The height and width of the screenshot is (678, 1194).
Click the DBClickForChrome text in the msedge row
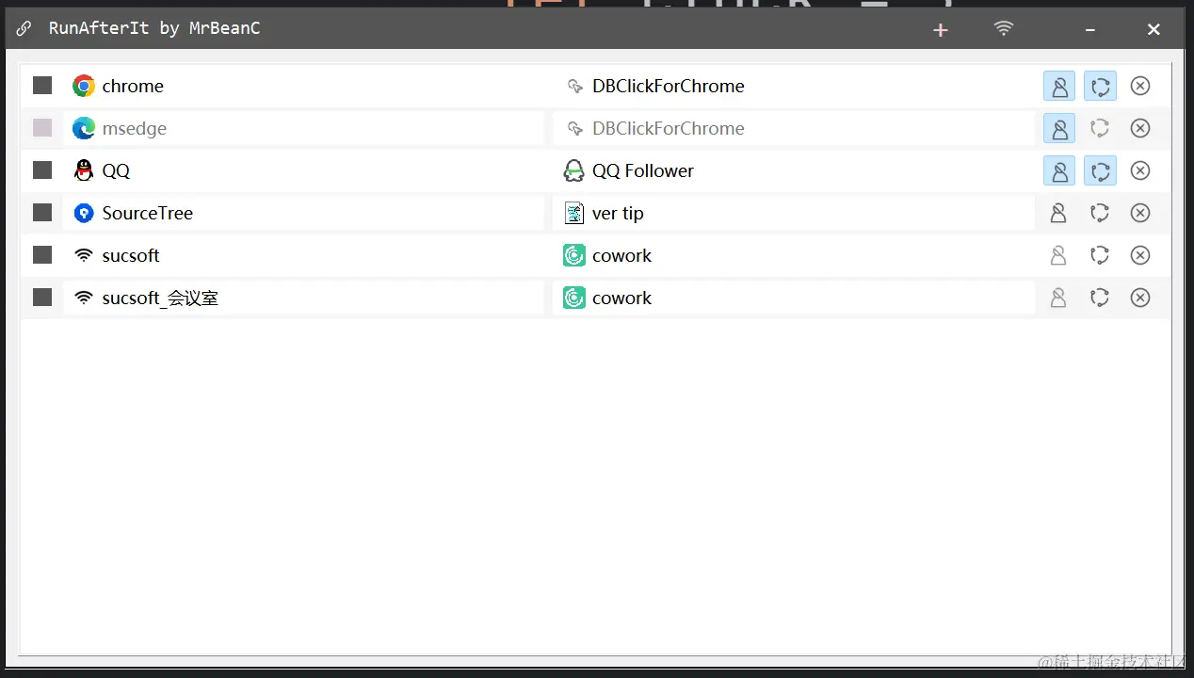point(668,128)
